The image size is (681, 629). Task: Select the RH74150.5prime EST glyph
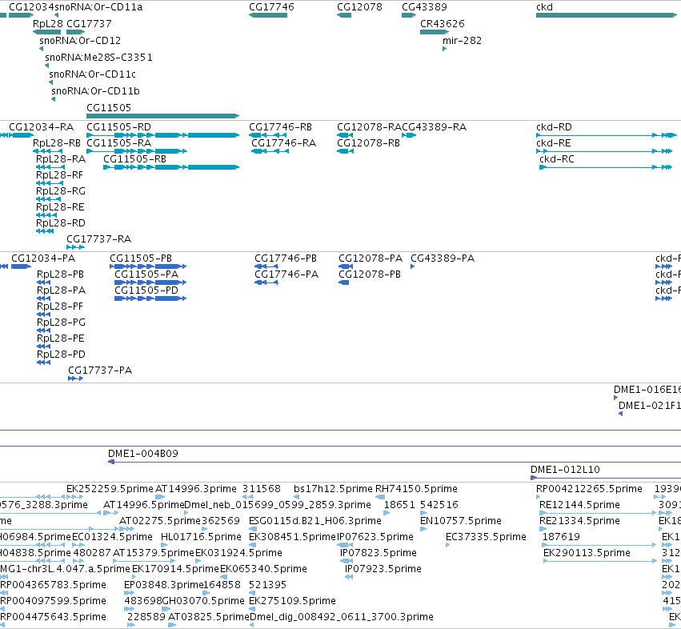pos(380,497)
